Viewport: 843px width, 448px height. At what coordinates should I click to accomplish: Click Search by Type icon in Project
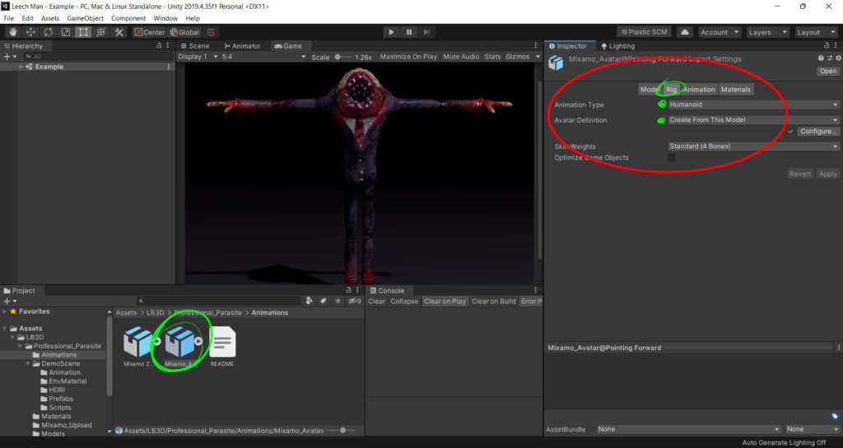(x=310, y=301)
